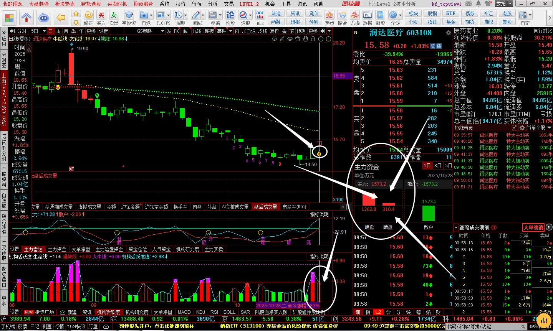Click top 指标说明 button
Viewport: 553px width, 331px height.
click(320, 214)
